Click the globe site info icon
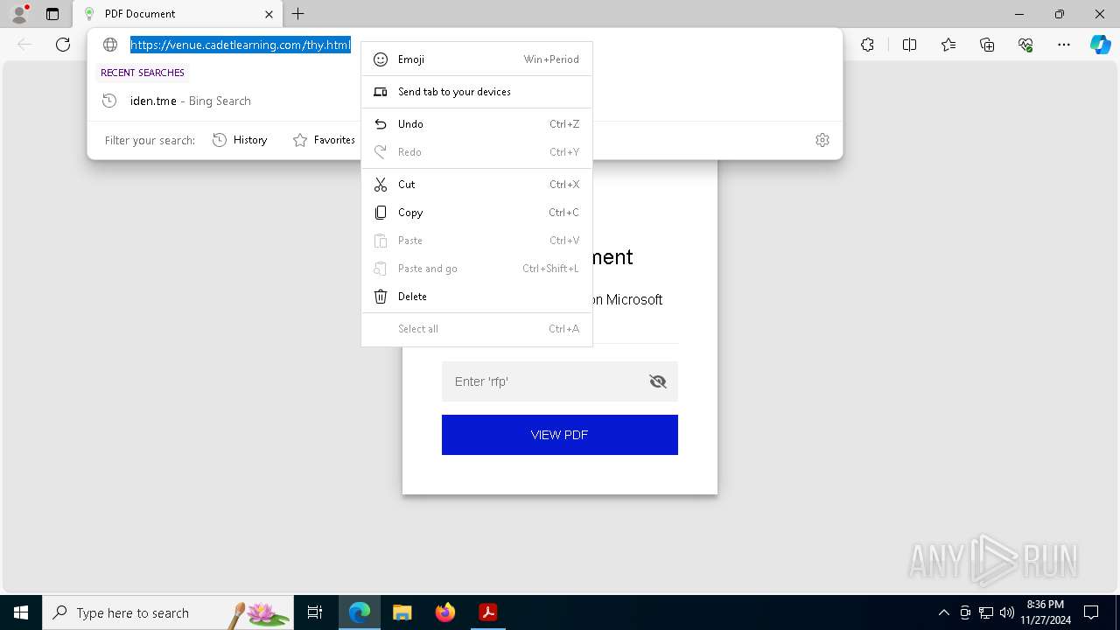Image resolution: width=1120 pixels, height=630 pixels. click(110, 45)
